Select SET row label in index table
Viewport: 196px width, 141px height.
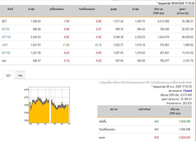point(4,21)
